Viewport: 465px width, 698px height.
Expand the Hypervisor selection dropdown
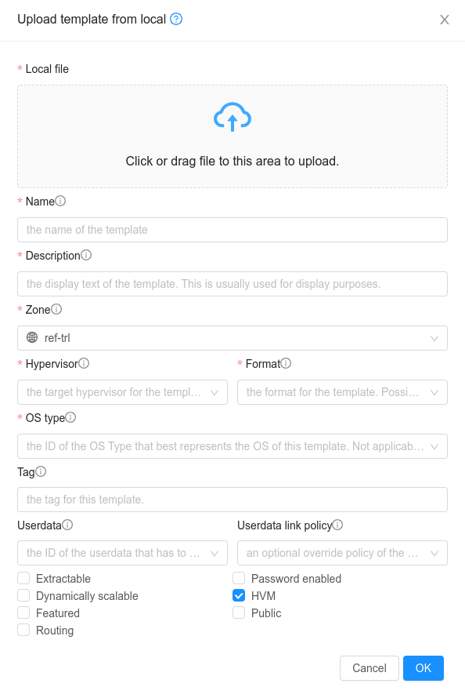[x=122, y=391]
